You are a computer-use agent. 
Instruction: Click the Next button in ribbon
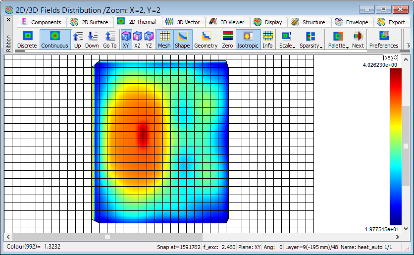tap(358, 39)
